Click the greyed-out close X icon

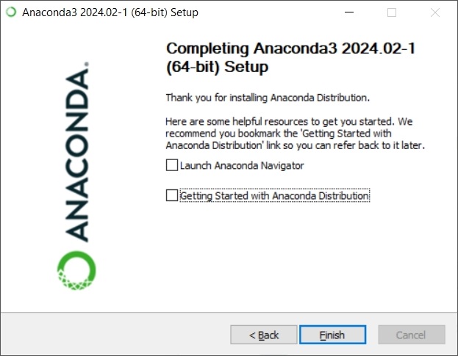click(435, 12)
